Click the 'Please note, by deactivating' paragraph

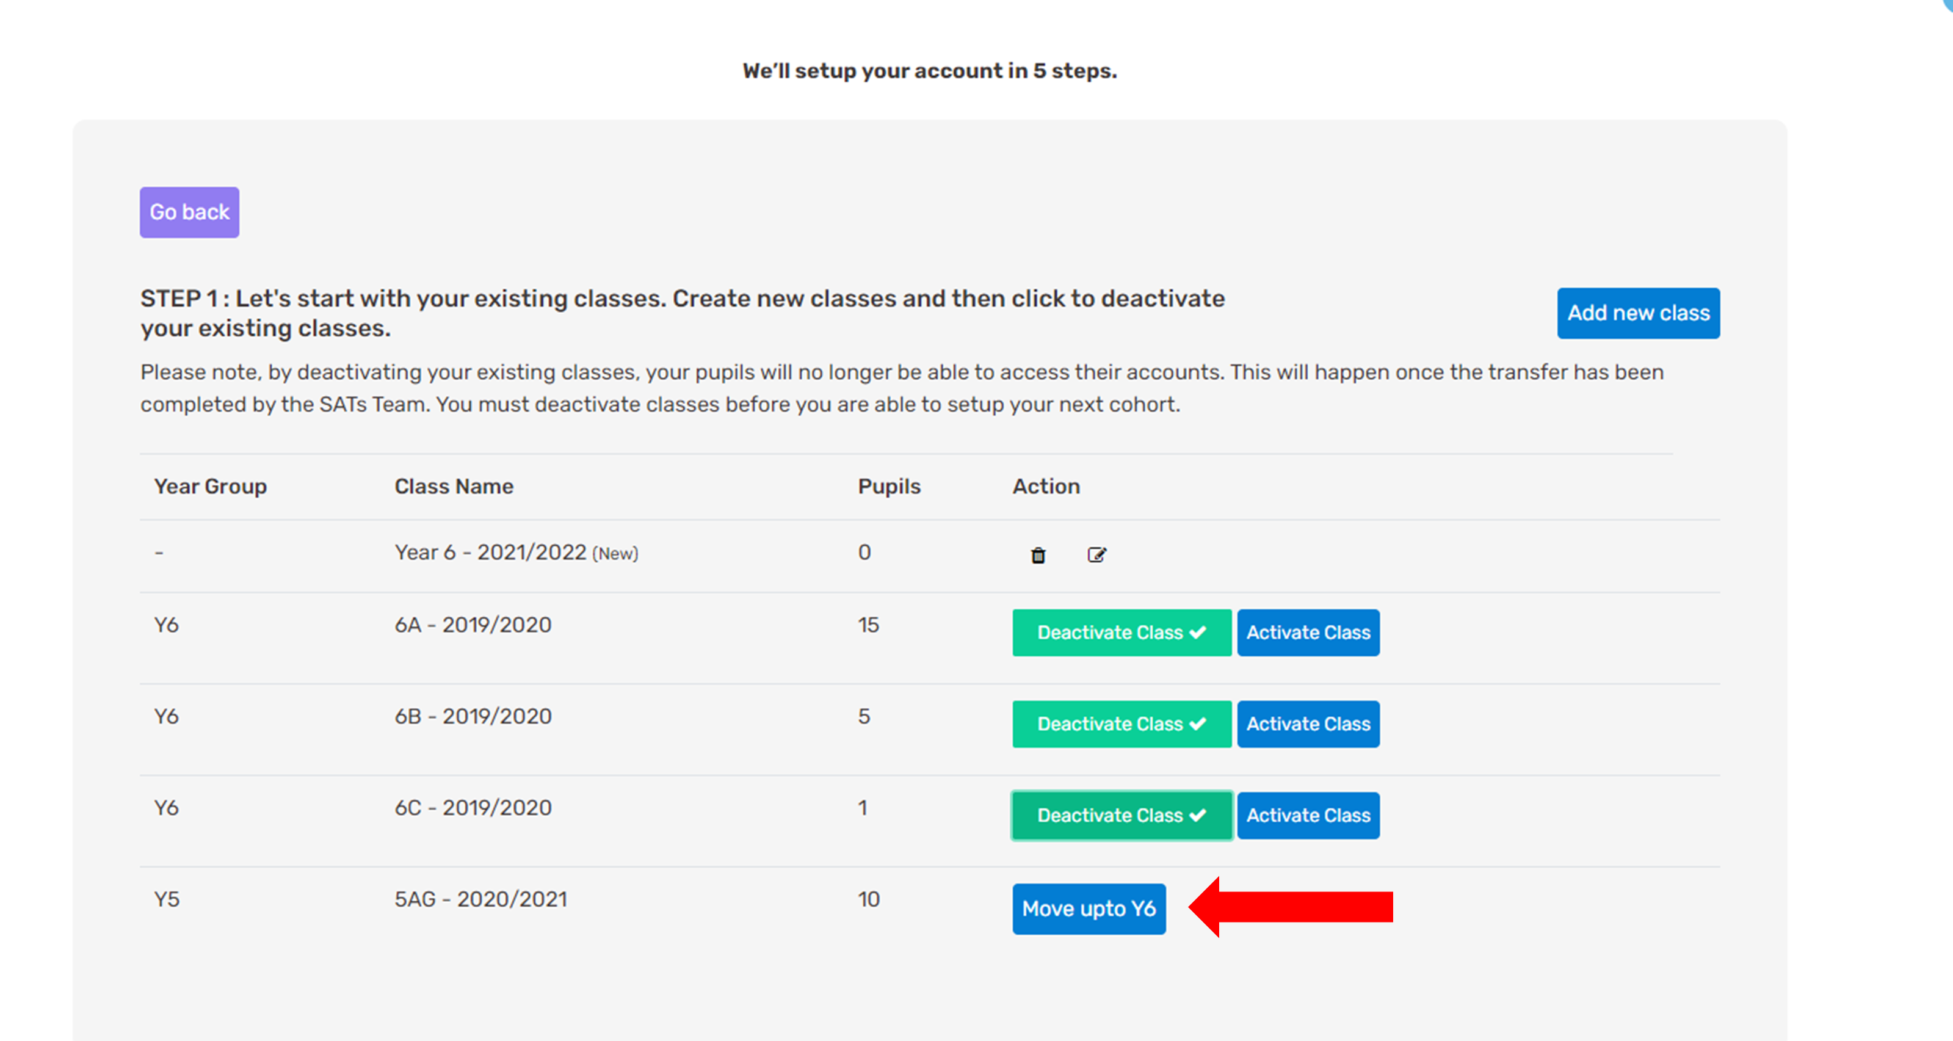902,388
